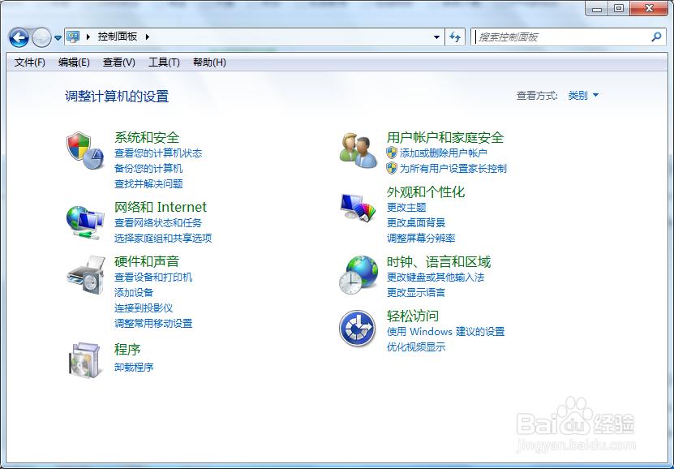This screenshot has height=469, width=674.
Task: Click the 硬件和声音 printer icon
Action: click(84, 275)
